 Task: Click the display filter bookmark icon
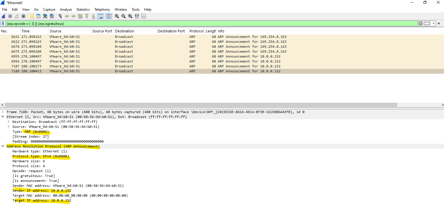(3, 23)
